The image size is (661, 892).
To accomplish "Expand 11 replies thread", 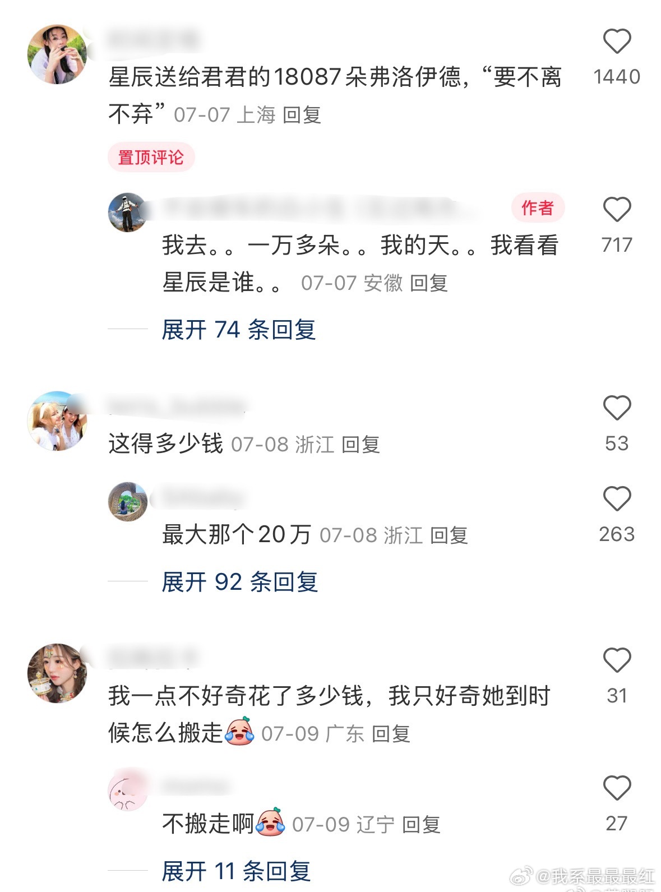I will pyautogui.click(x=236, y=871).
